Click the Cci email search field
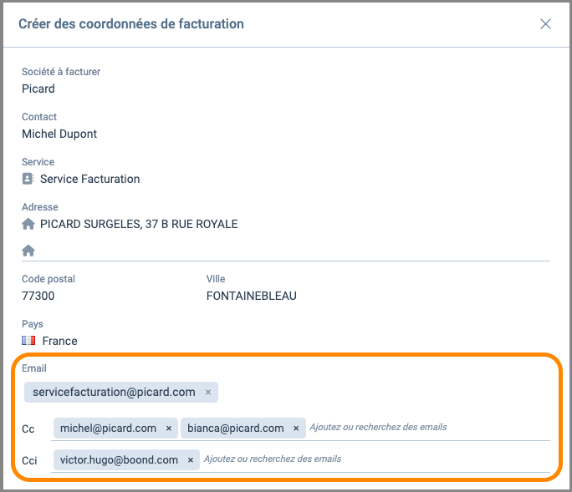 click(x=368, y=459)
